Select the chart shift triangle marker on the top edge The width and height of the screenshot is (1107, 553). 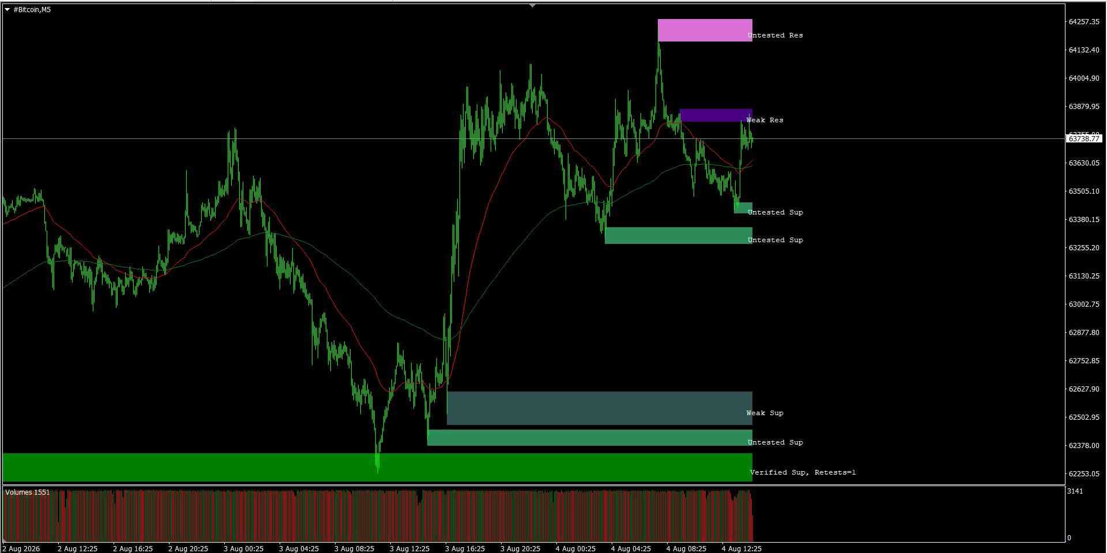tap(533, 6)
